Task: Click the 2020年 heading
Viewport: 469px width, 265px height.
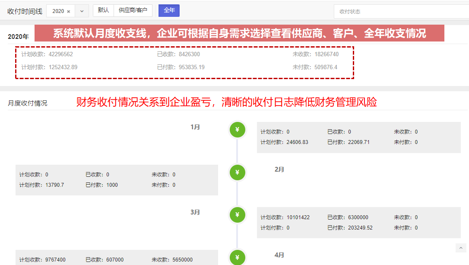Action: 18,37
